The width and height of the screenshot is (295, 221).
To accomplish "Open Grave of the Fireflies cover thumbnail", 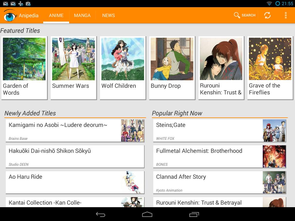I will [270, 59].
